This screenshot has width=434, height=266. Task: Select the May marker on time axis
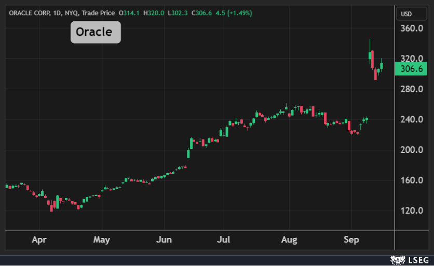[102, 240]
